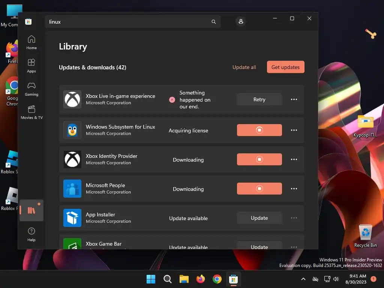Stop Xbox Identity Provider download
The height and width of the screenshot is (288, 384).
pos(259,159)
